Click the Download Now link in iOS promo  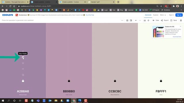point(177,37)
